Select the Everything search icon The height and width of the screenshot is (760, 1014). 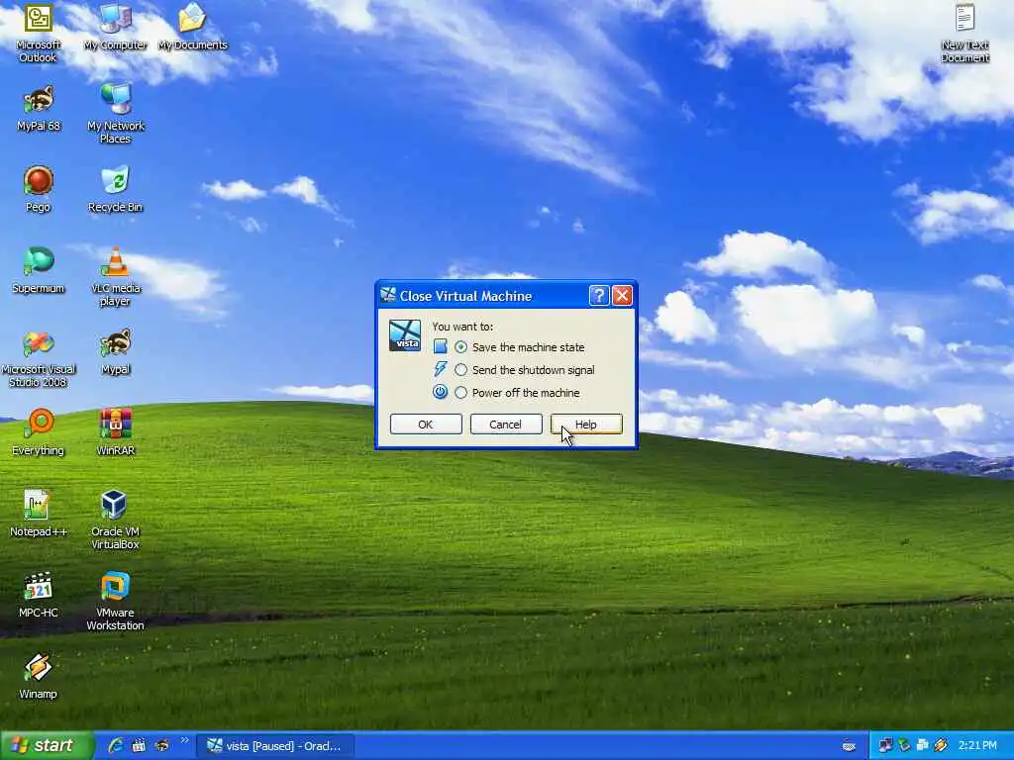(x=39, y=432)
